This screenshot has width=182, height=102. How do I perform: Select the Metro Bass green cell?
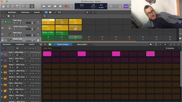pyautogui.click(x=62, y=33)
